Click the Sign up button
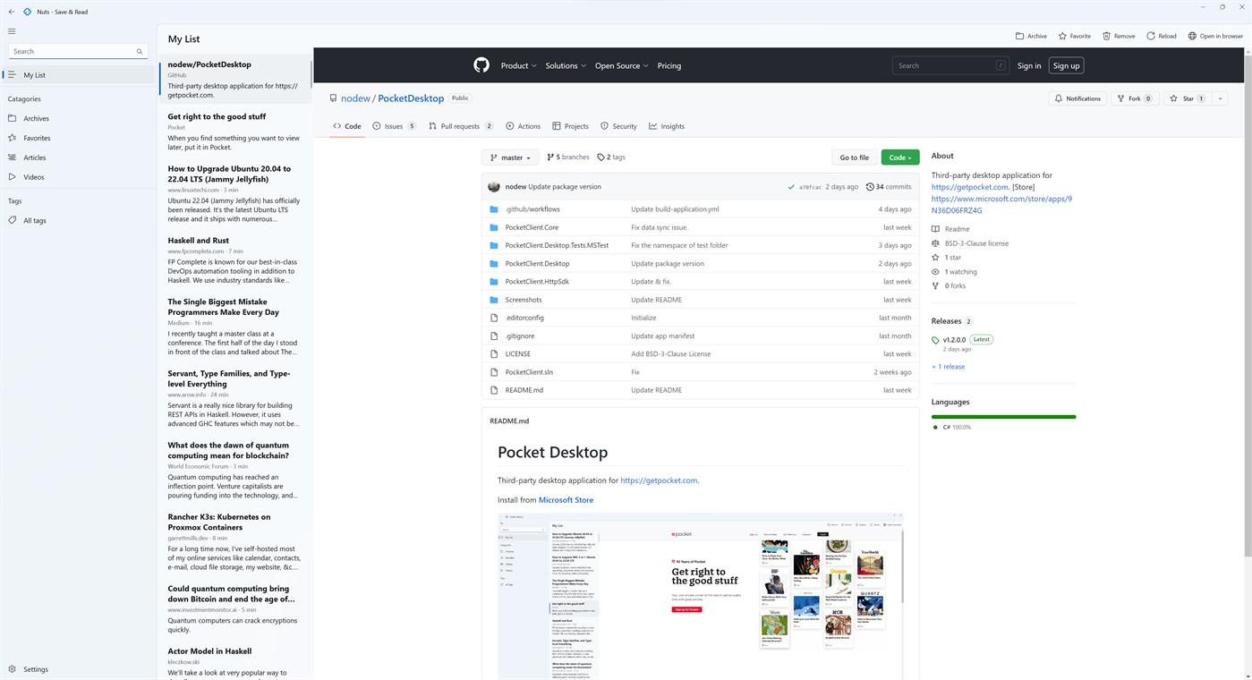Screen dimensions: 1252x680 1066,65
